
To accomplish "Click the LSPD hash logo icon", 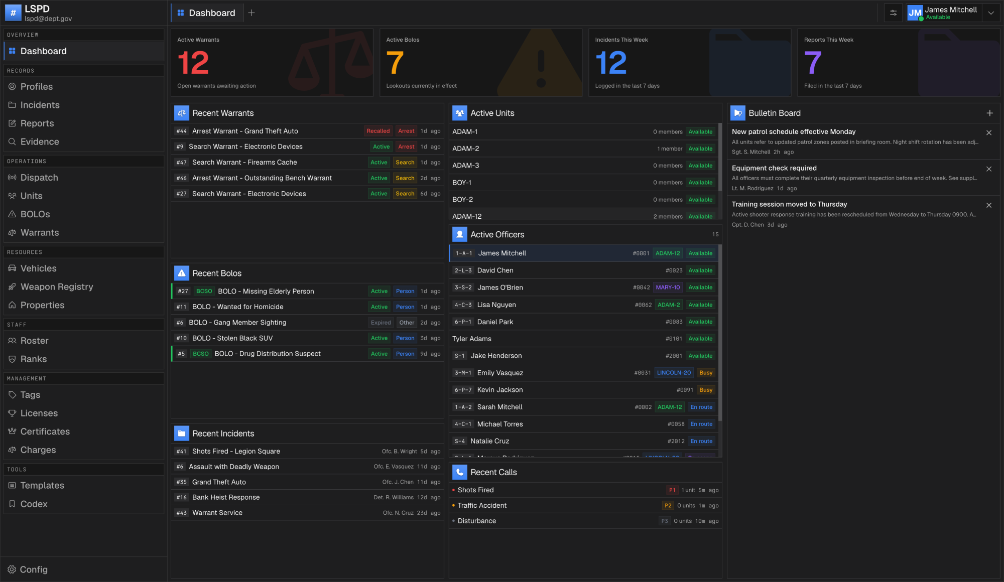I will tap(13, 13).
